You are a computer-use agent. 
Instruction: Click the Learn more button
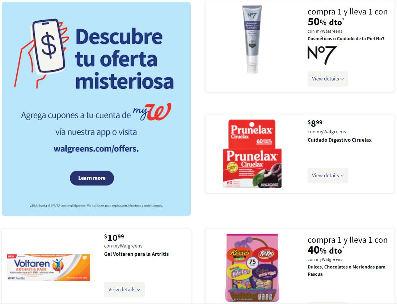(x=92, y=178)
